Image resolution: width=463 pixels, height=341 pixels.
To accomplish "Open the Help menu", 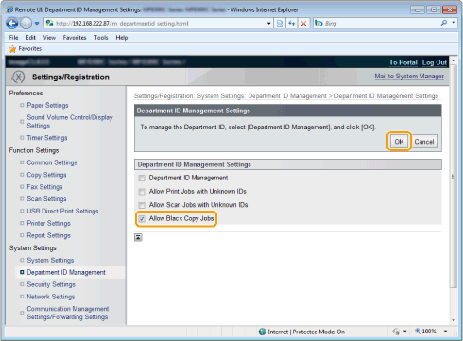I will 122,38.
